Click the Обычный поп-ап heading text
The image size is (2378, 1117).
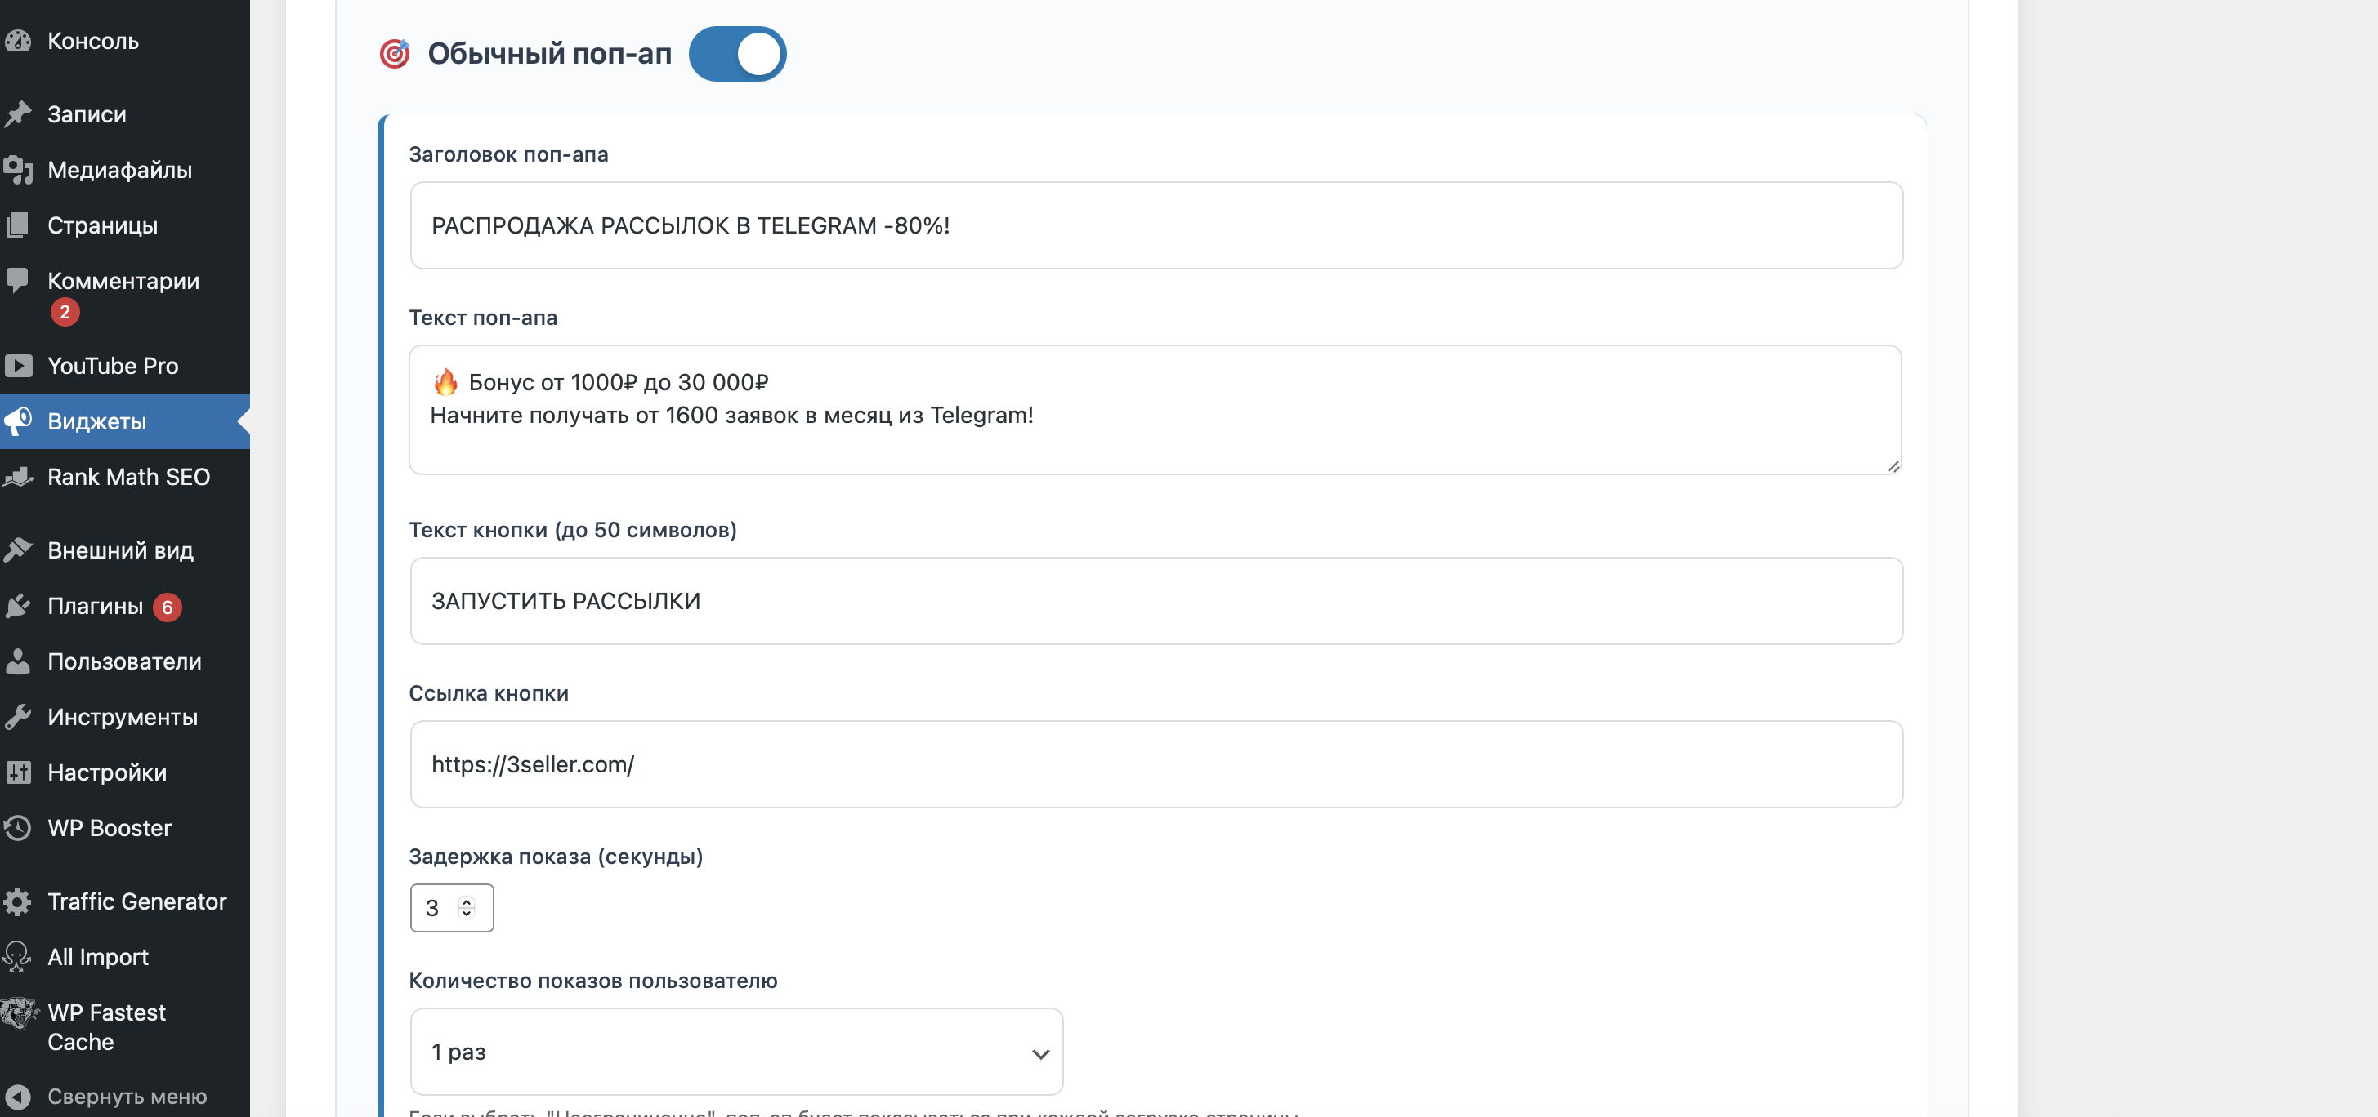549,54
